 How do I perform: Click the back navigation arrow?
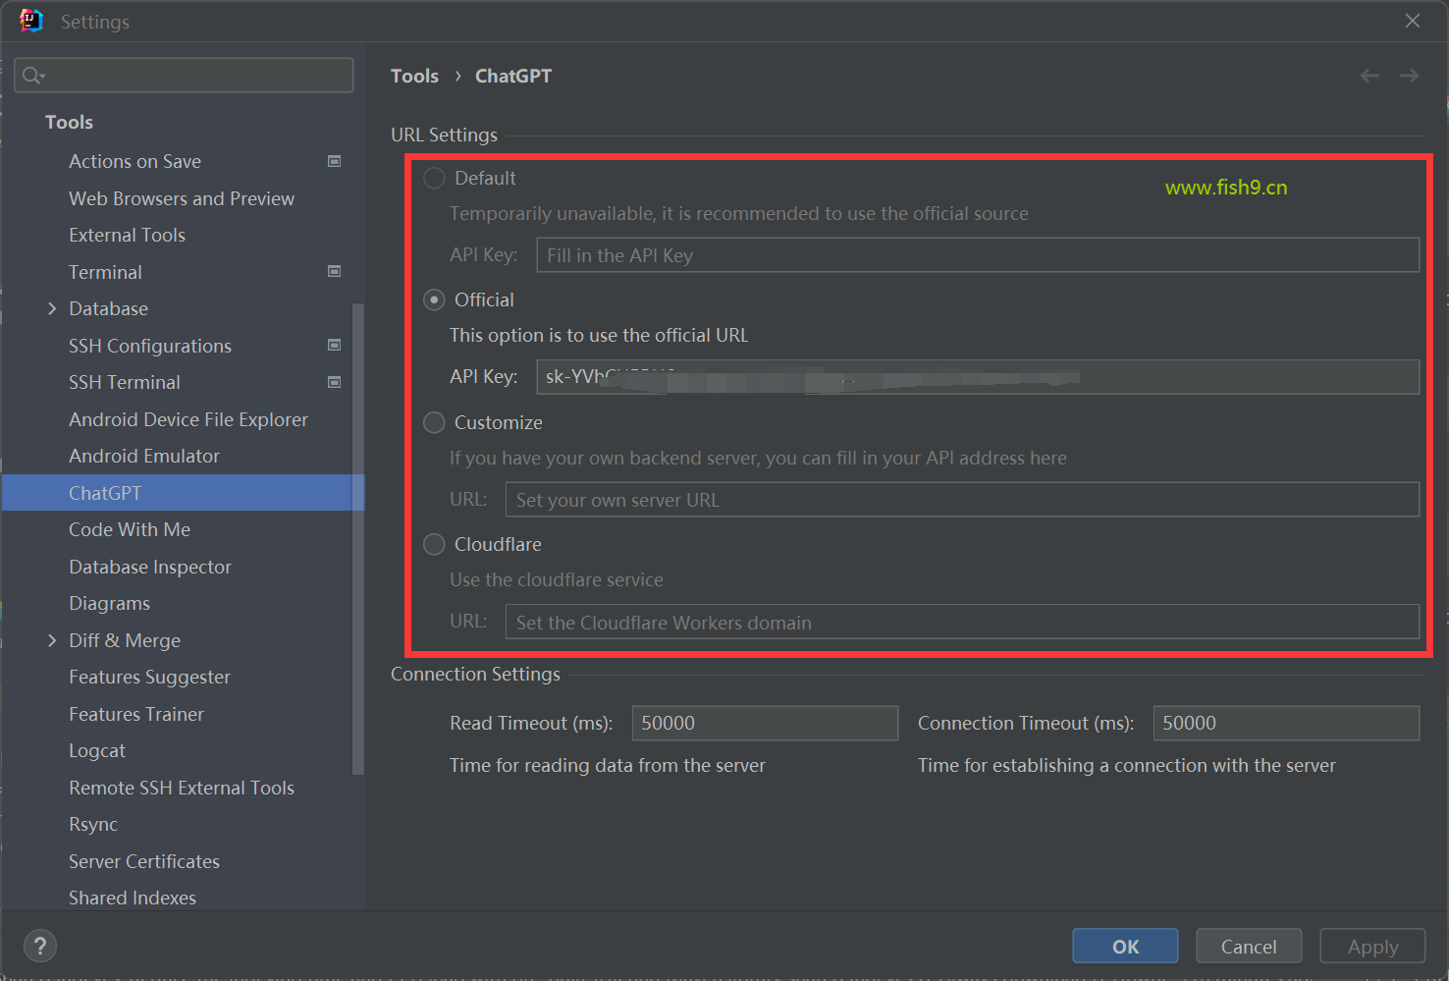coord(1369,76)
